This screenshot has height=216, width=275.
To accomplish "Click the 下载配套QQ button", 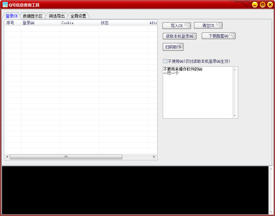I will coord(218,36).
